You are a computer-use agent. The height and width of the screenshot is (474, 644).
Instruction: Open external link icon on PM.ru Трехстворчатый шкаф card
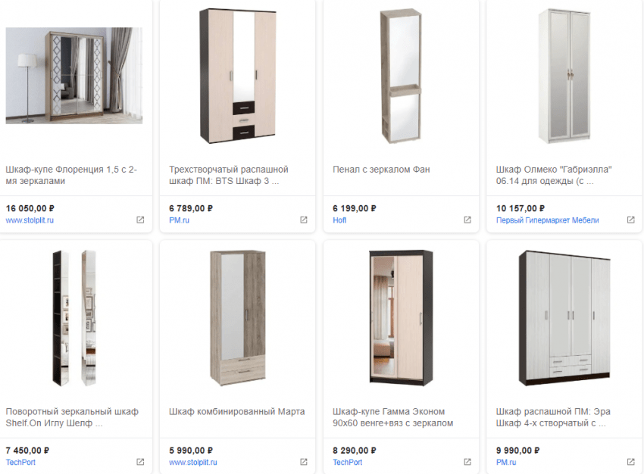pos(304,220)
